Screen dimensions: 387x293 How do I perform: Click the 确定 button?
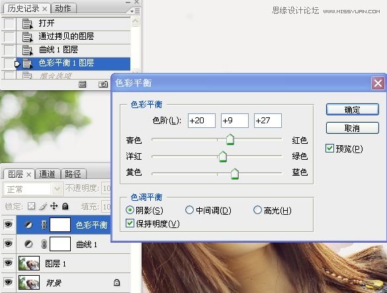pos(352,110)
